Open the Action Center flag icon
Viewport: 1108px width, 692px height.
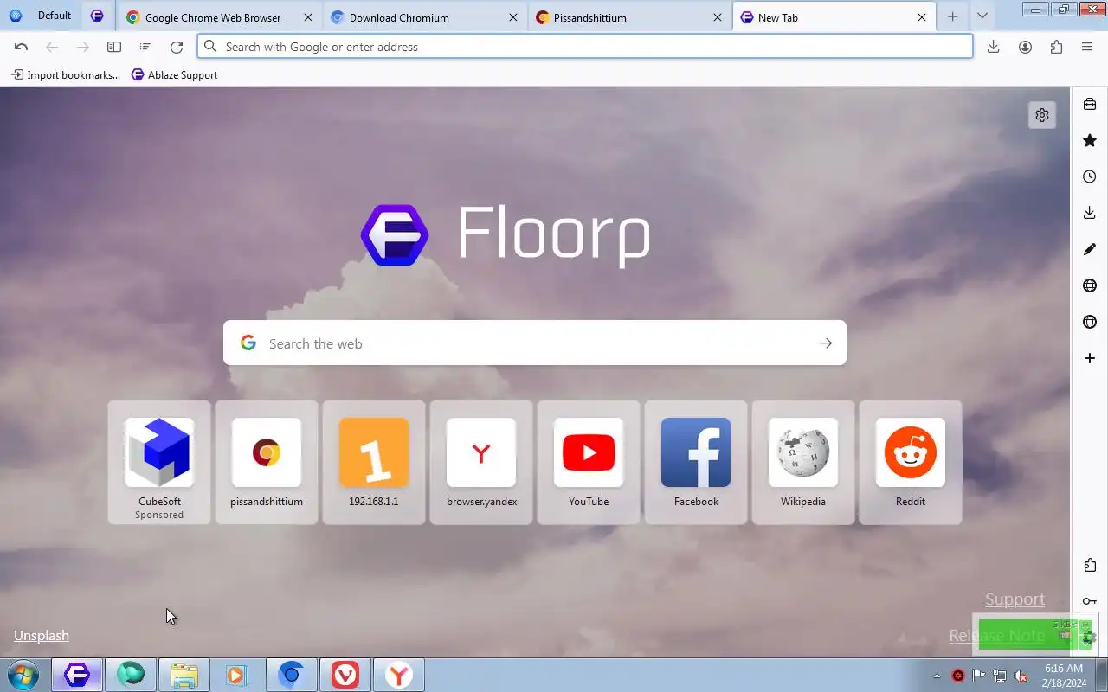tap(979, 676)
